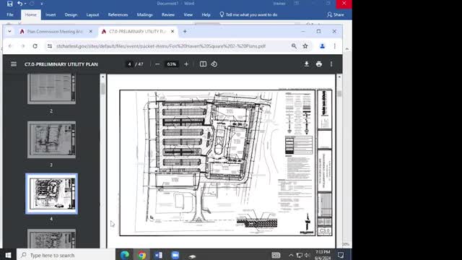This screenshot has width=462, height=260.
Task: Show hidden system tray icons
Action: 291,255
